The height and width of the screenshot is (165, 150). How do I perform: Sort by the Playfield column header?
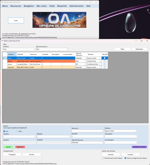tap(23, 54)
